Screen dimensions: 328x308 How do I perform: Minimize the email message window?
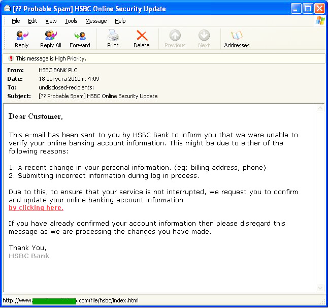296,9
